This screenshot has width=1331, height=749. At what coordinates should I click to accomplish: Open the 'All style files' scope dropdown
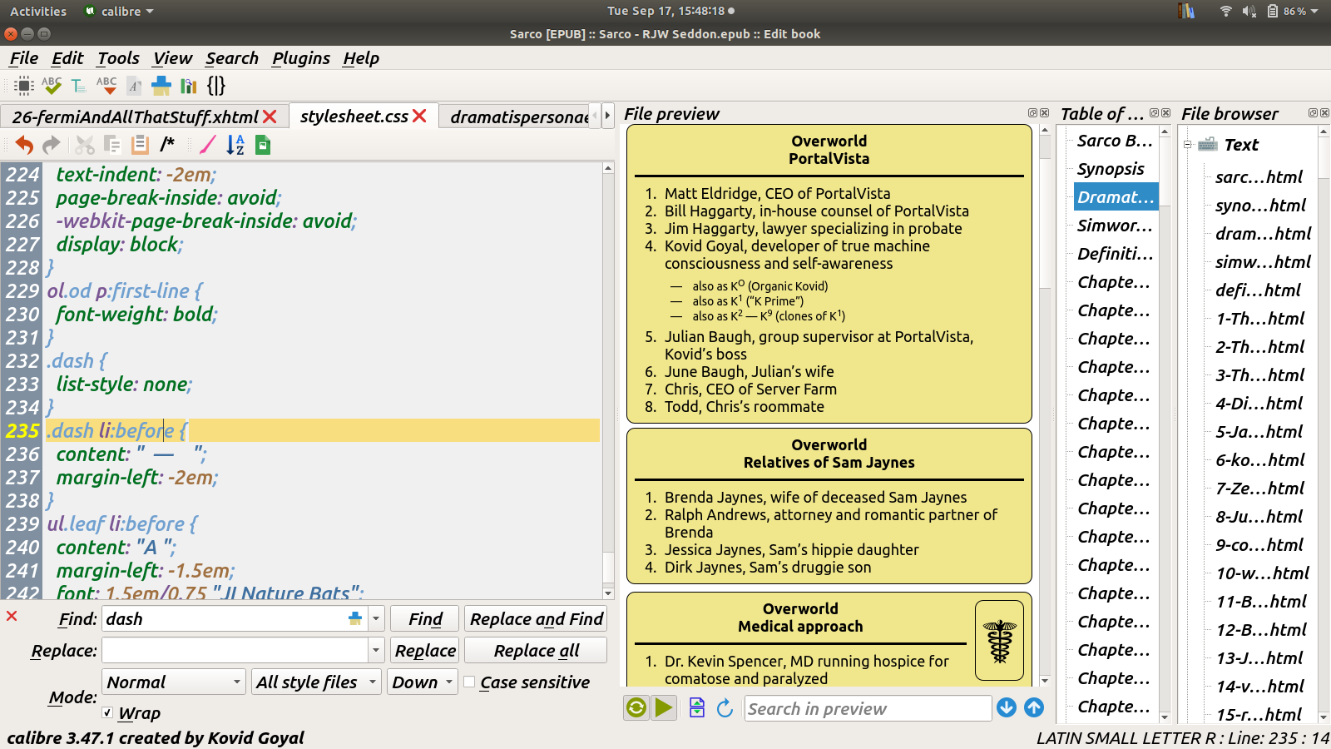pos(316,682)
